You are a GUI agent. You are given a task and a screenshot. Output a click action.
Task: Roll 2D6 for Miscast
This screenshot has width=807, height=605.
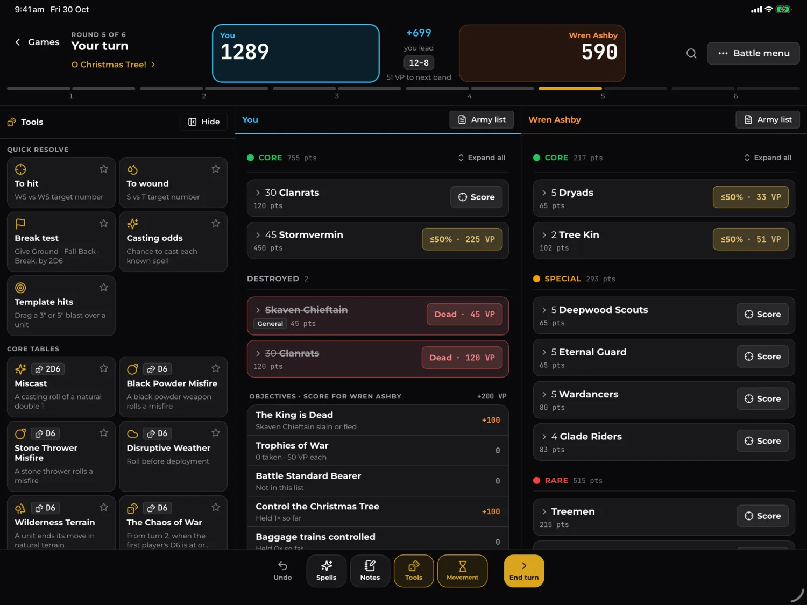pyautogui.click(x=48, y=369)
